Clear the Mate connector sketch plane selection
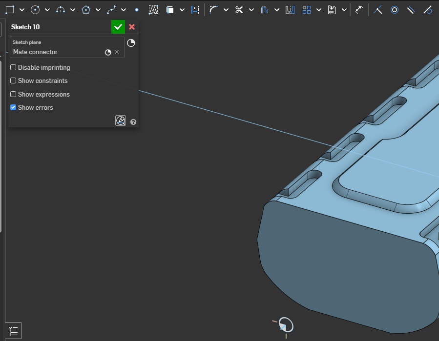This screenshot has height=341, width=439. [117, 52]
